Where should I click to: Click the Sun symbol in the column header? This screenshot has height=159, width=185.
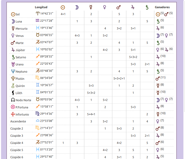tap(63, 7)
